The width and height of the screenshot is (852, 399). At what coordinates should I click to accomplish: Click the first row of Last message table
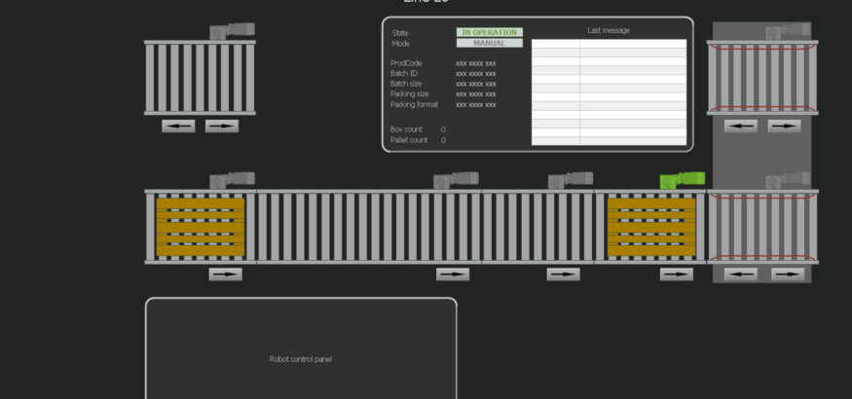pos(610,44)
